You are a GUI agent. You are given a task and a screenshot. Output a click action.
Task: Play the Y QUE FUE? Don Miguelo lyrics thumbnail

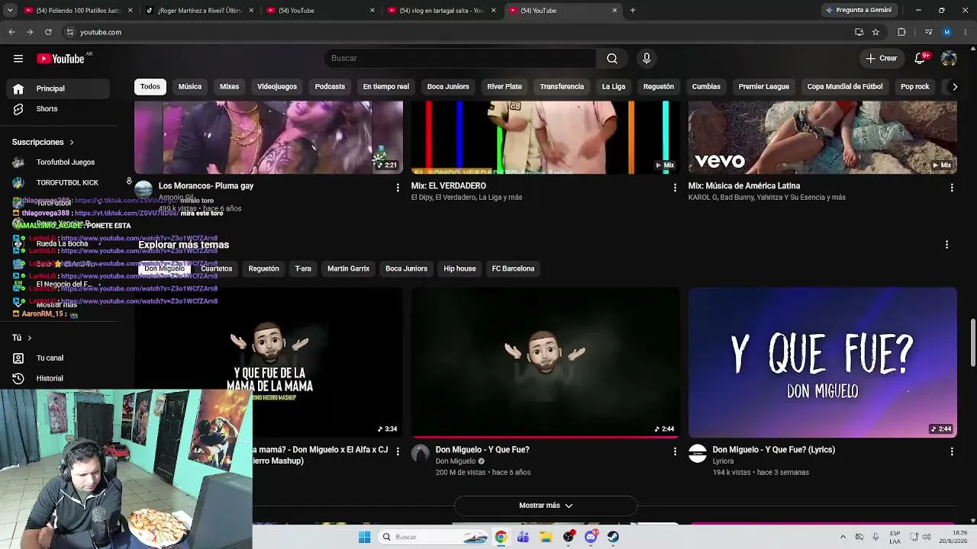[x=823, y=362]
